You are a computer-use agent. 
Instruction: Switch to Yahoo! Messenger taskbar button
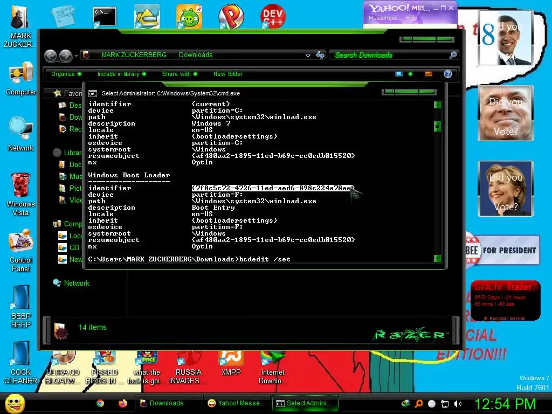click(x=236, y=403)
